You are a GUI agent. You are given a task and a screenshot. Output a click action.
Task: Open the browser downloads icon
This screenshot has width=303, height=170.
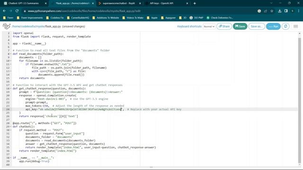coord(280,11)
